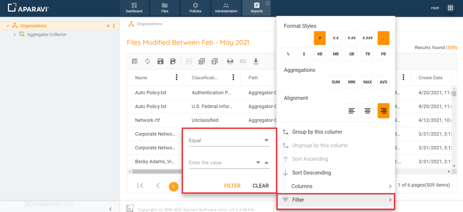Go to previous page of results

(x=158, y=185)
